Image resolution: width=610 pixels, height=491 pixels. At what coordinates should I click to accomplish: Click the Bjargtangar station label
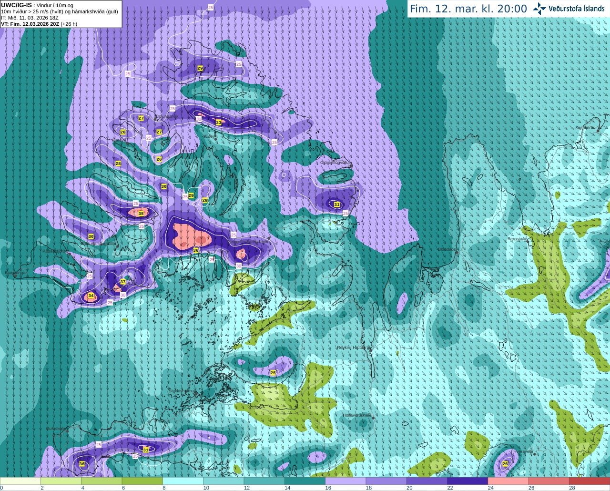16,273
